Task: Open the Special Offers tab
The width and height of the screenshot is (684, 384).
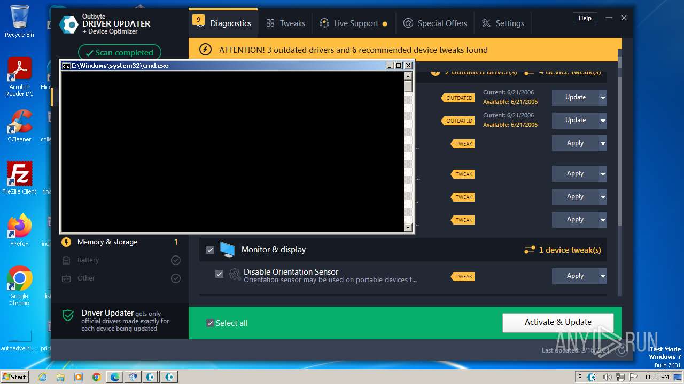Action: point(435,23)
